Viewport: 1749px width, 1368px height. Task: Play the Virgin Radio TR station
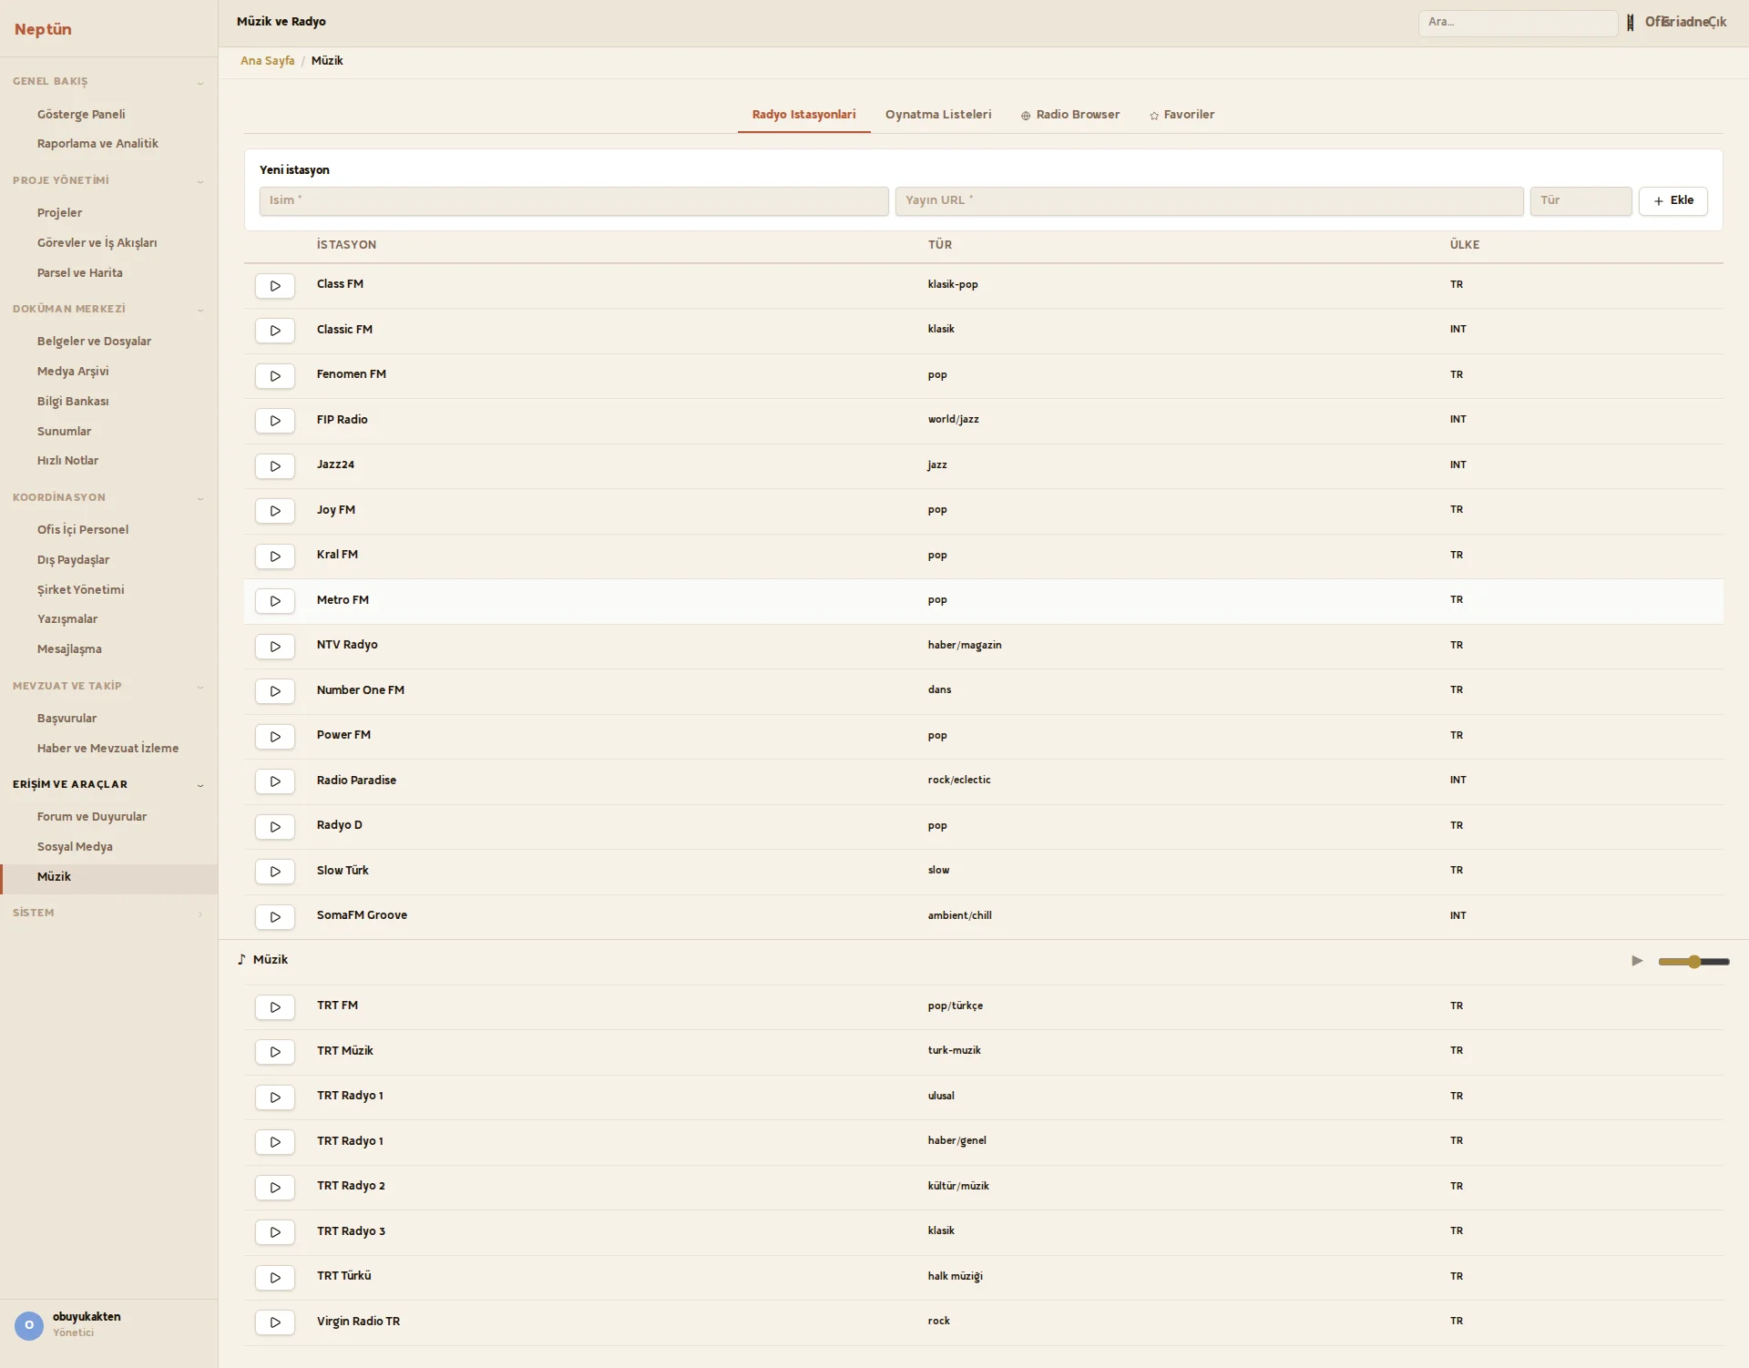[275, 1322]
